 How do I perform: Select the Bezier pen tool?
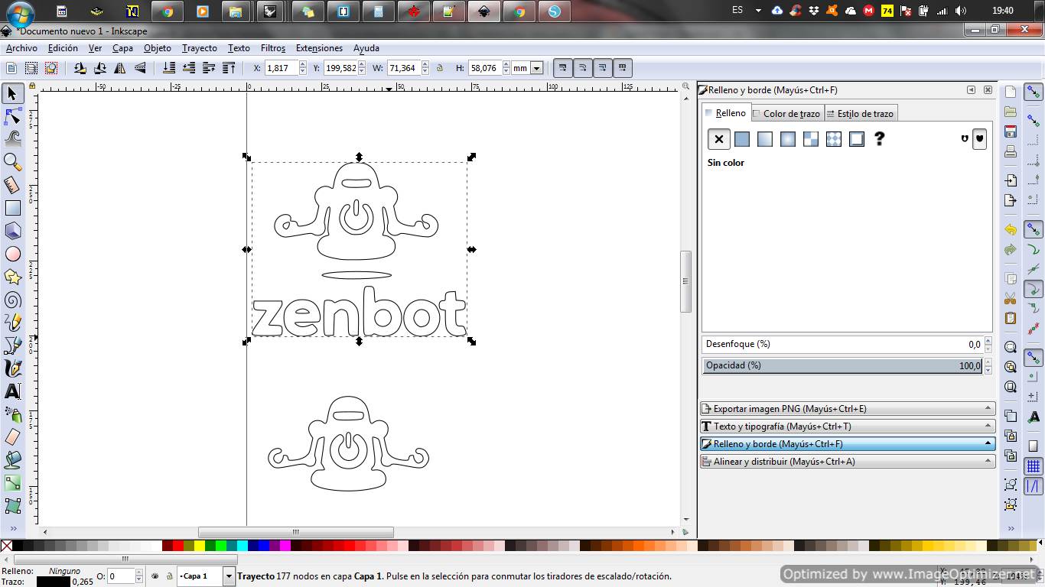click(12, 345)
